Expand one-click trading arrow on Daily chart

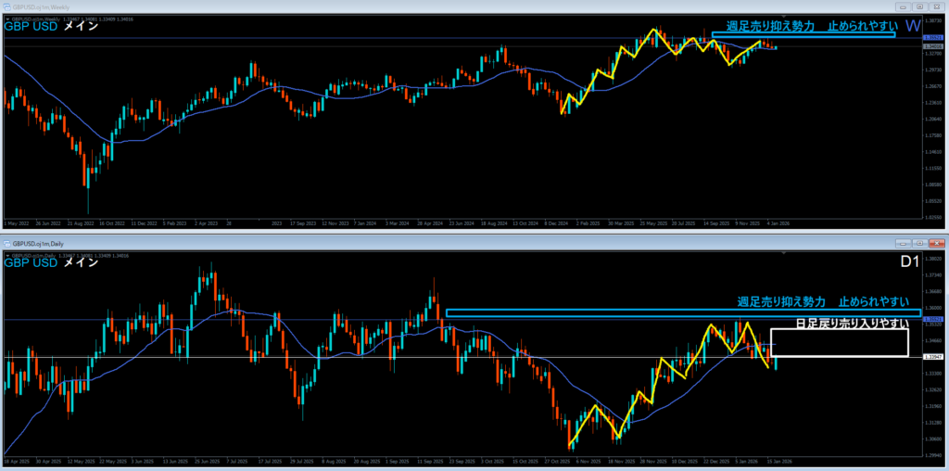(6, 254)
